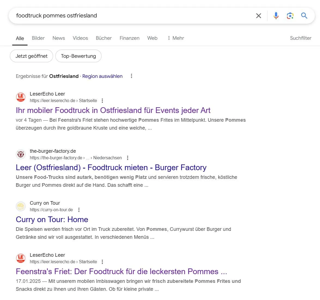Click 'Curry on Tour' site name

45,203
